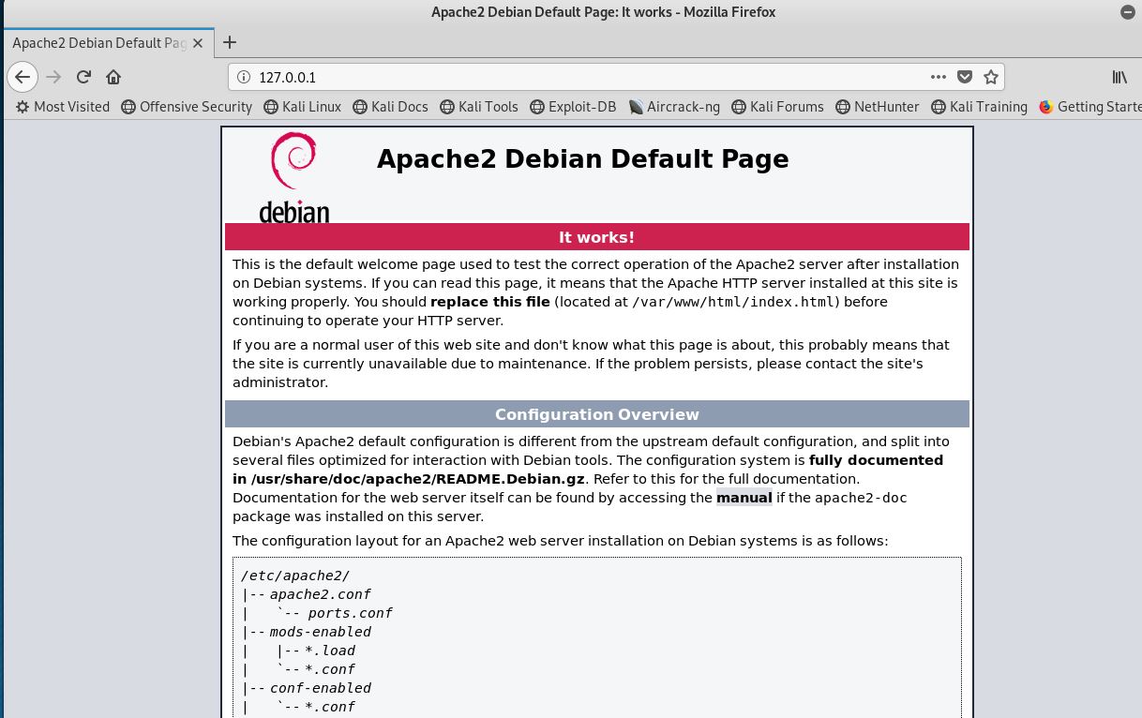Open the Kali Forums bookmark
The width and height of the screenshot is (1142, 718).
[x=777, y=107]
